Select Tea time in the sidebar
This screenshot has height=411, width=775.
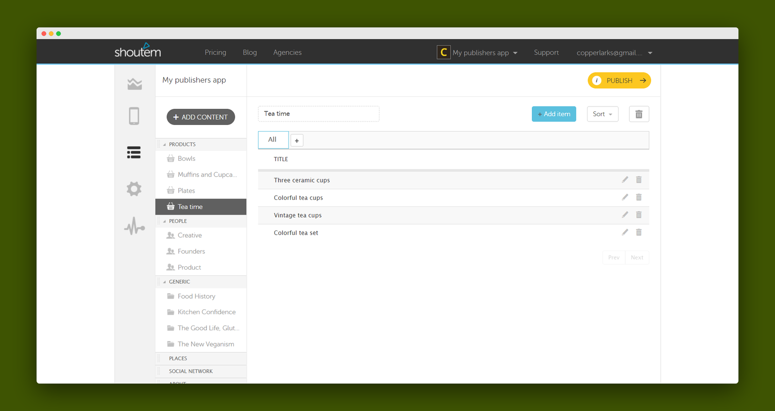pyautogui.click(x=201, y=207)
